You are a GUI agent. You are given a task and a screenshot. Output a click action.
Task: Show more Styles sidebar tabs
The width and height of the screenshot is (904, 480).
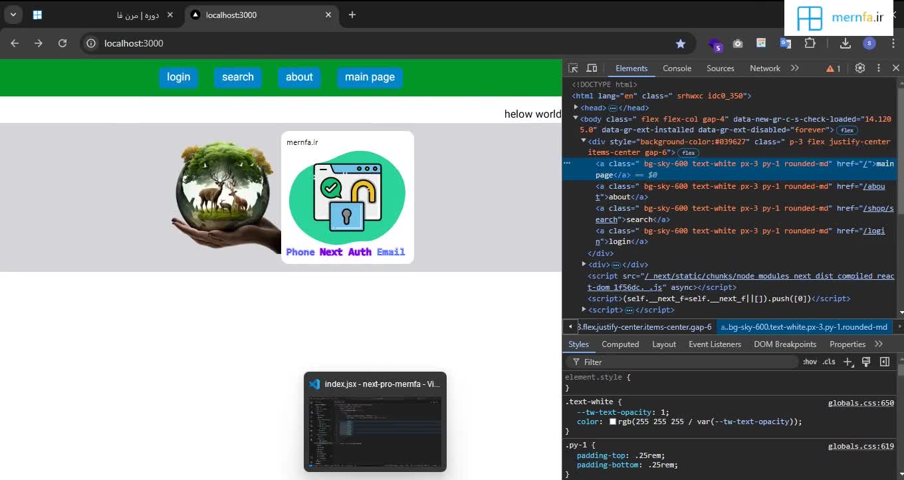point(879,344)
